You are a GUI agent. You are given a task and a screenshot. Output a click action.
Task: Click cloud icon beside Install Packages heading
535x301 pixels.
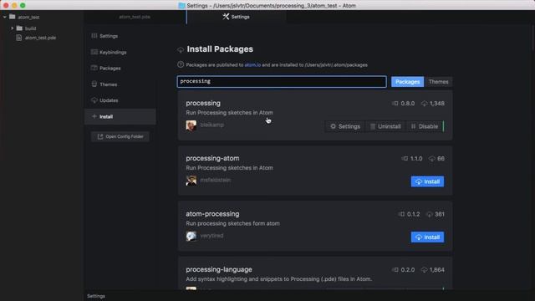pos(181,50)
